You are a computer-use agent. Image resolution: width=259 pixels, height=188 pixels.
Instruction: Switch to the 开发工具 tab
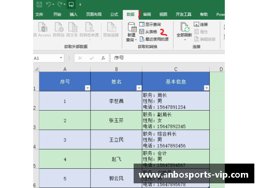[183, 15]
